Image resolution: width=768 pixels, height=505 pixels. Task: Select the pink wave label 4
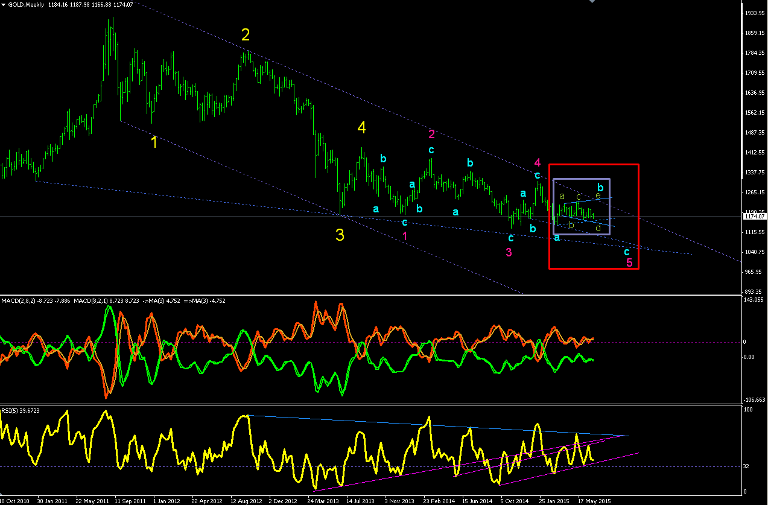(x=538, y=162)
